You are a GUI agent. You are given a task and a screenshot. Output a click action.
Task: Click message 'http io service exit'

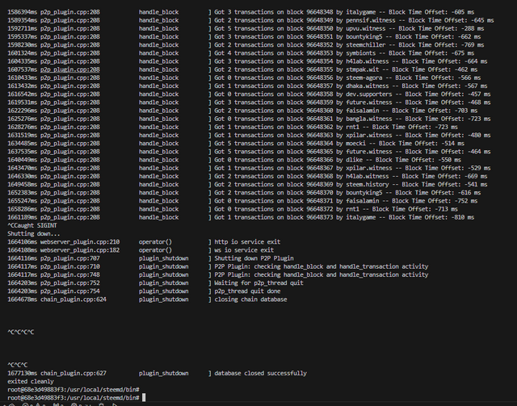247,242
